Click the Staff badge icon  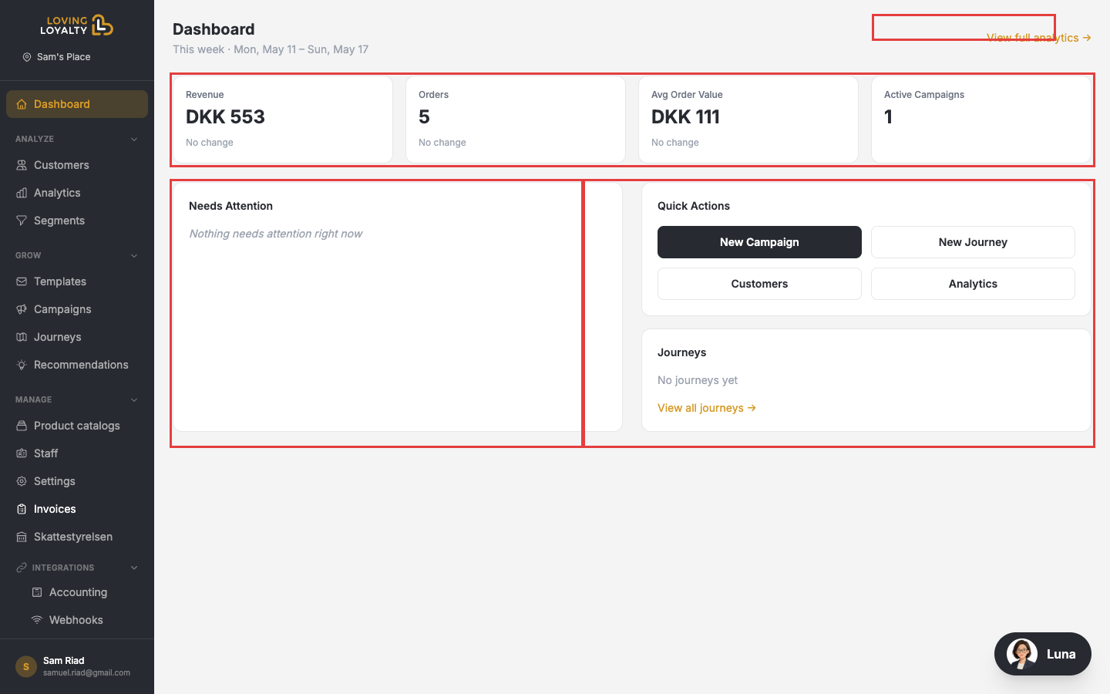coord(22,453)
